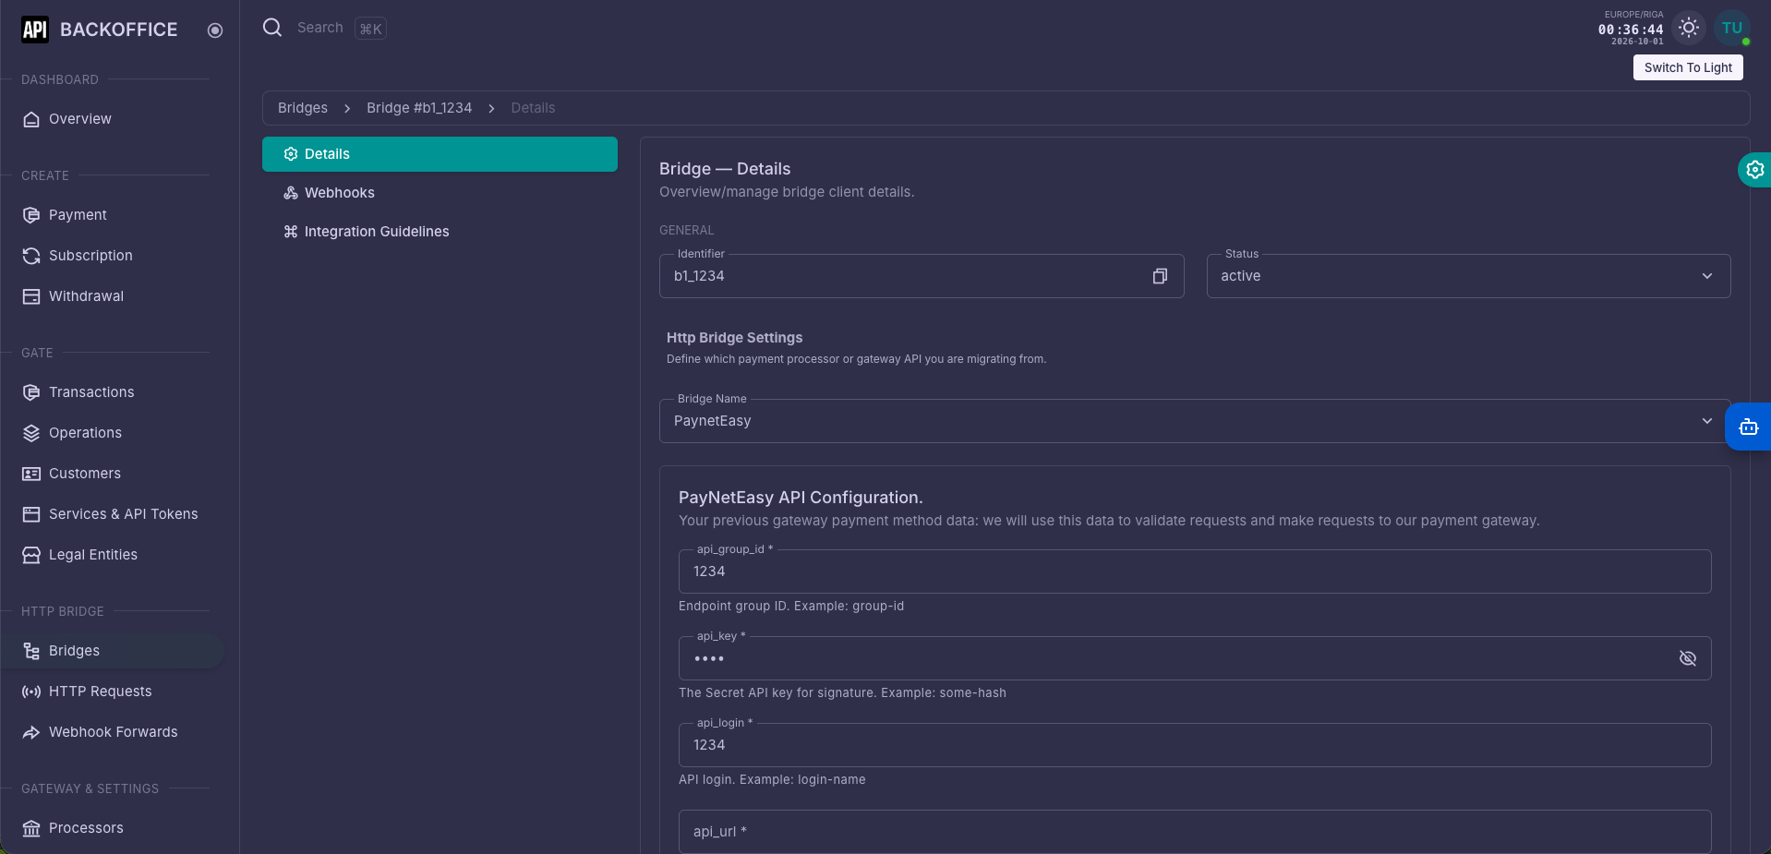1771x854 pixels.
Task: Open the blue robot assistant button
Action: click(x=1748, y=427)
